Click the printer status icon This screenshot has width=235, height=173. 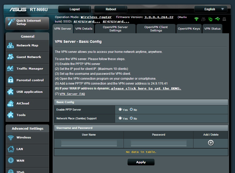pos(224,19)
